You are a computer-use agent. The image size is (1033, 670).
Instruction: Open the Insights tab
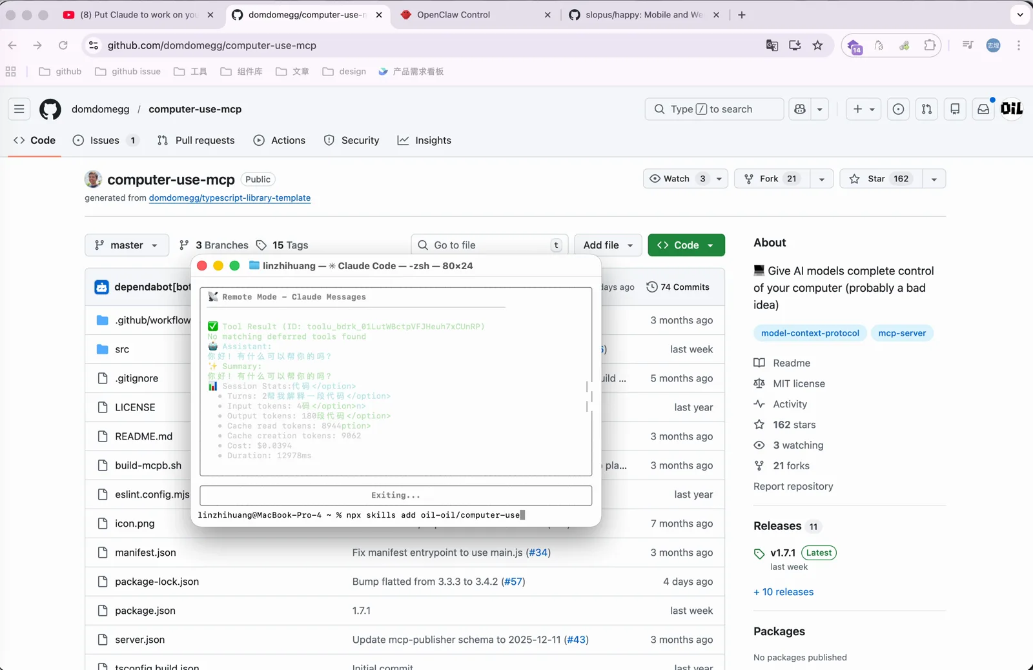[x=424, y=140]
